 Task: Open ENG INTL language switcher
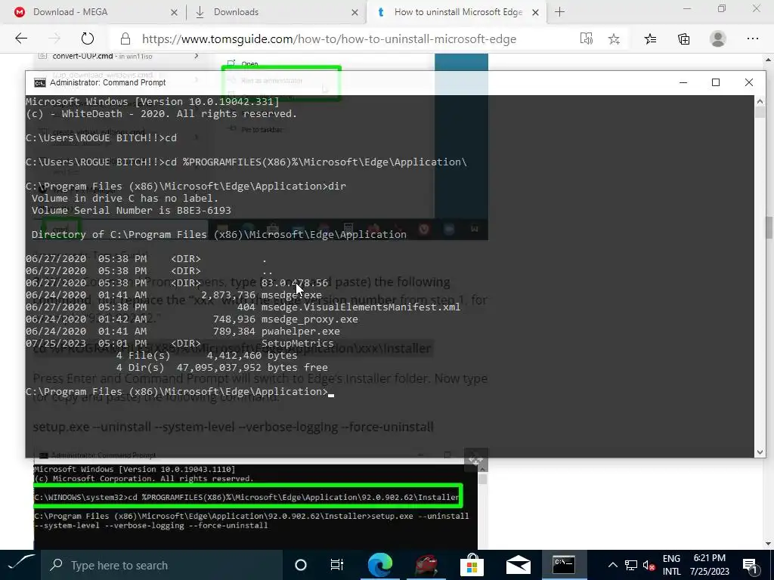671,565
